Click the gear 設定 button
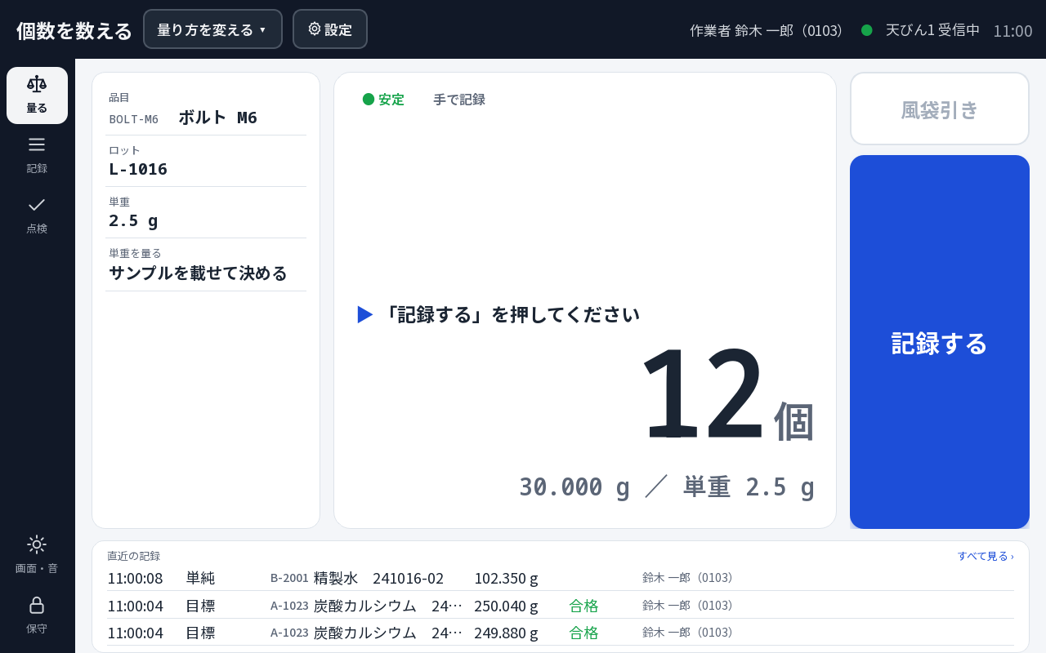The height and width of the screenshot is (653, 1046). coord(330,29)
